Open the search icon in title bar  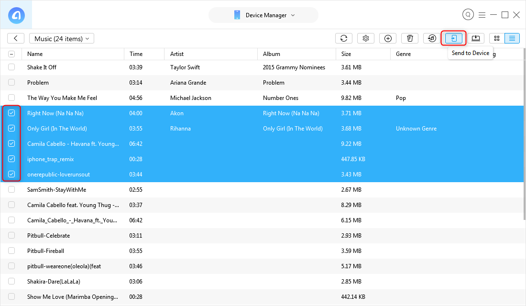click(x=468, y=15)
